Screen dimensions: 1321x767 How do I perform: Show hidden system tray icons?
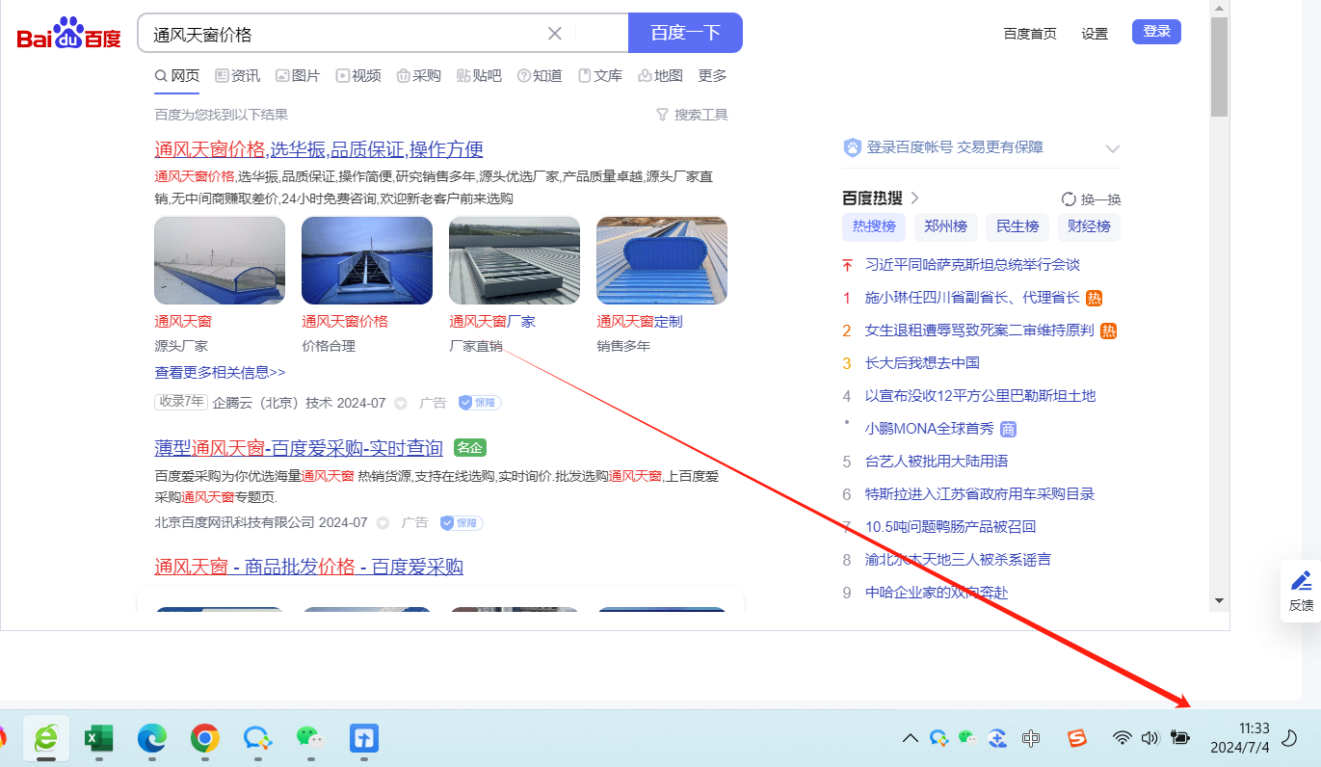tap(910, 739)
